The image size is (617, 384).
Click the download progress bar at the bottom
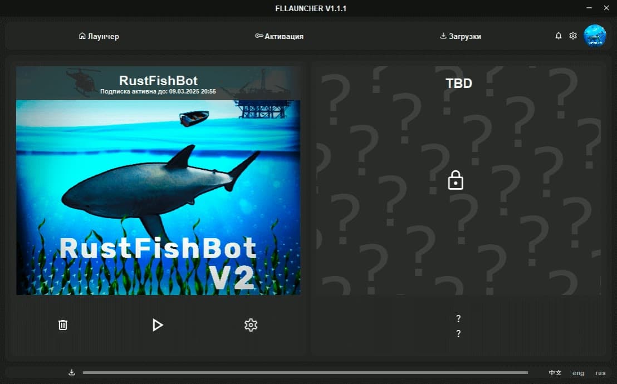(x=305, y=372)
